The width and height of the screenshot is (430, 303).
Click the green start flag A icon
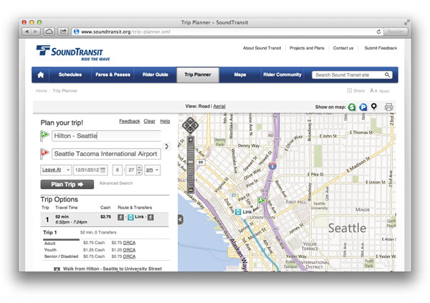point(44,135)
